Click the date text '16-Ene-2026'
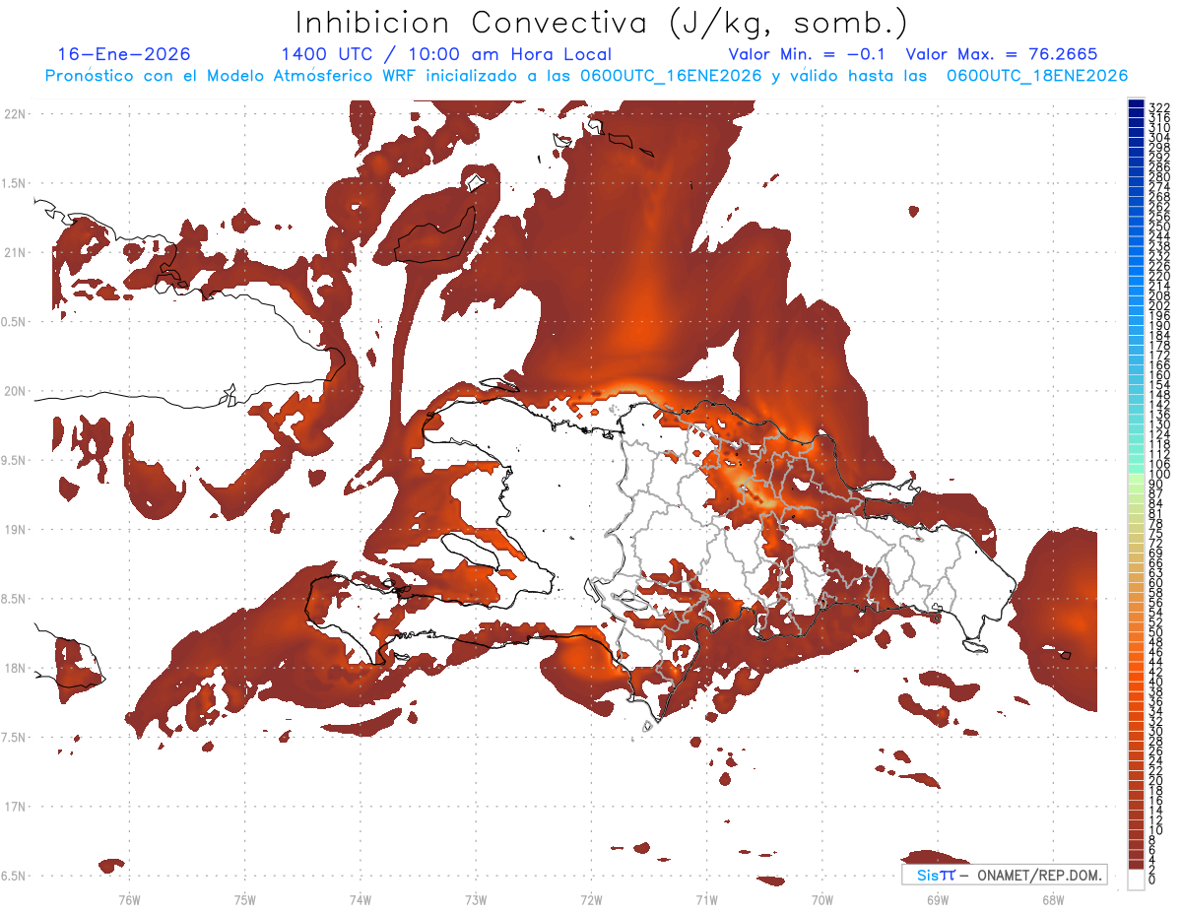 coord(124,54)
